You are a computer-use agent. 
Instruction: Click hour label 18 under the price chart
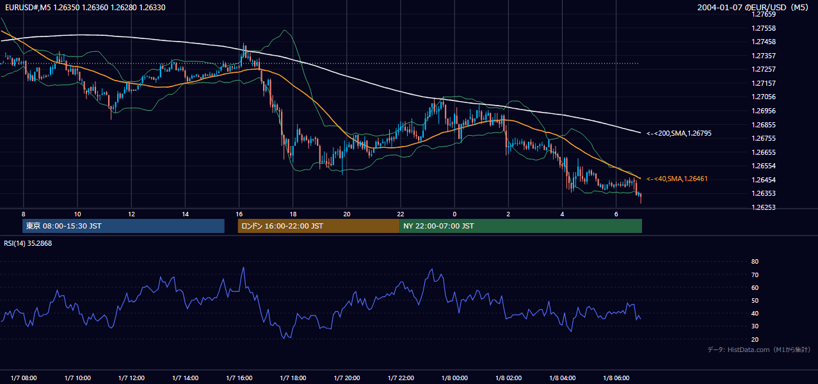coord(293,214)
